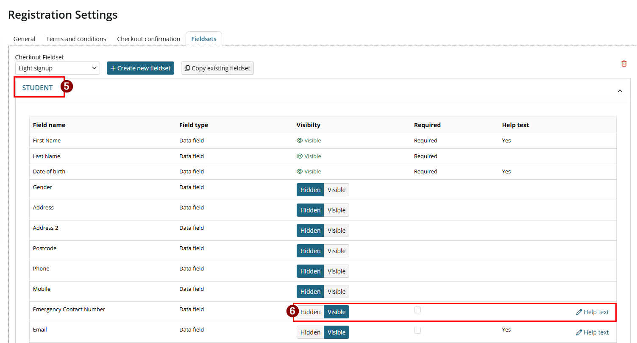Click the Registration Settings page title

[x=63, y=15]
